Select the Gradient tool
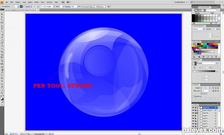The height and width of the screenshot is (135, 224). (2, 70)
